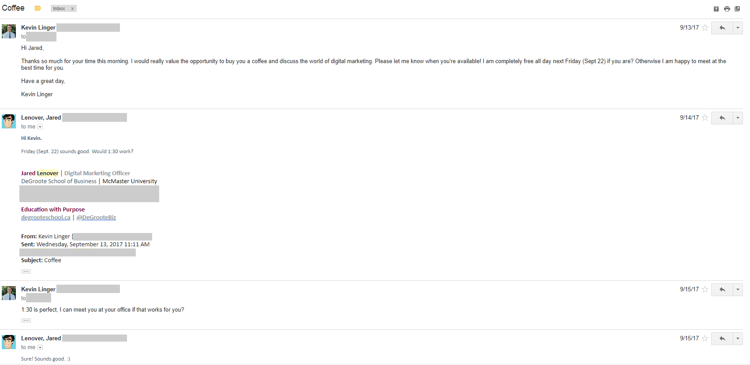This screenshot has width=750, height=365.
Task: Star the 9/14/17 message
Action: (705, 118)
